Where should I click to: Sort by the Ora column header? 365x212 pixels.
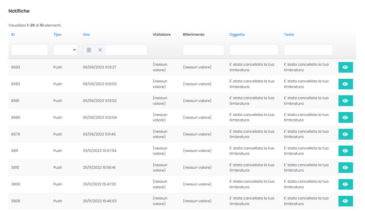pos(86,35)
